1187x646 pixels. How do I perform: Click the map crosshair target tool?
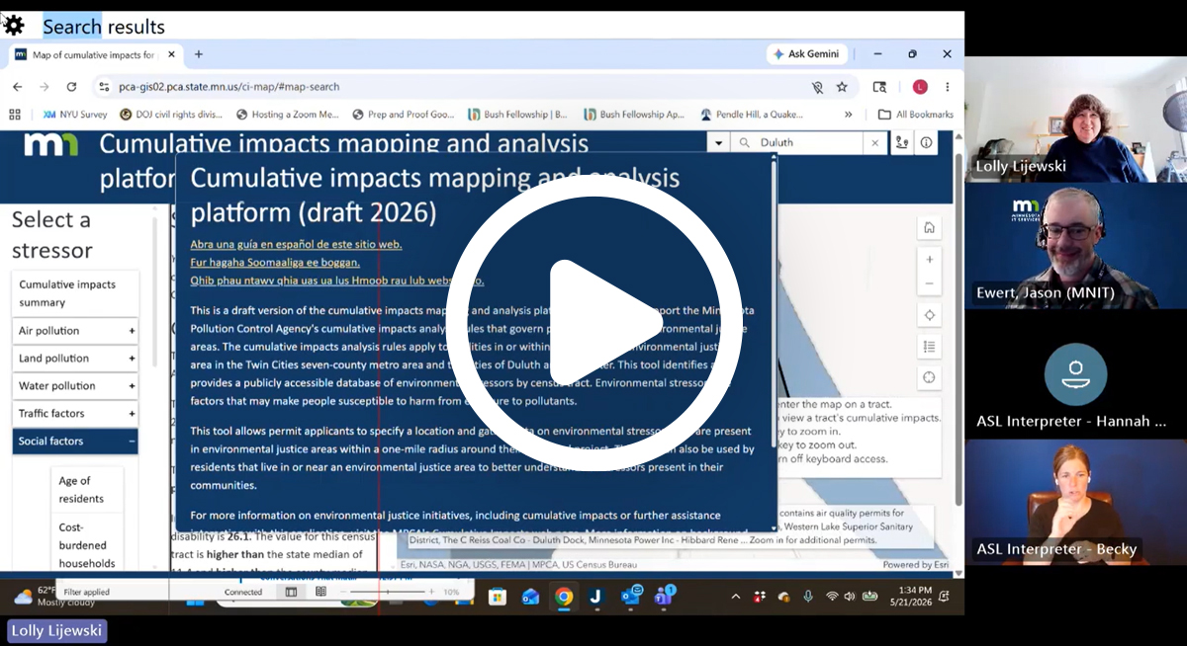point(929,377)
